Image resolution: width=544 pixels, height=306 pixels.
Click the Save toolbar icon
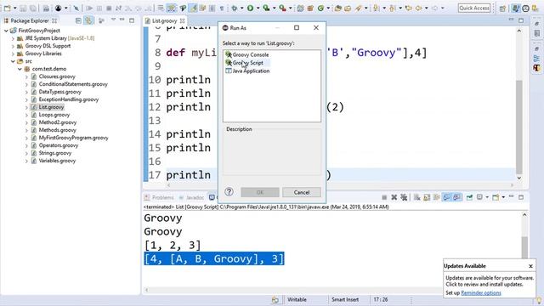click(23, 8)
